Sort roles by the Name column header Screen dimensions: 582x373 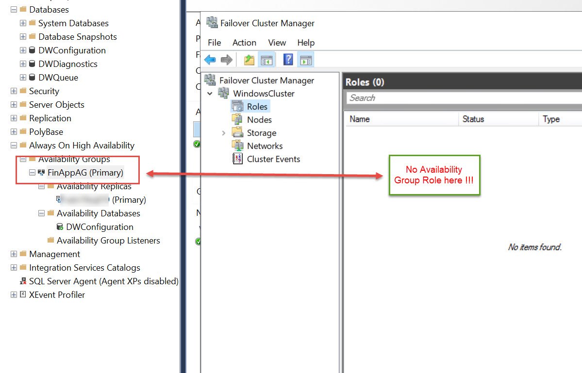point(402,119)
